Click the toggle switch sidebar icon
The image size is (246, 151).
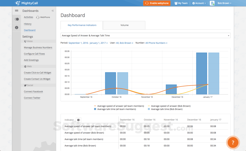click(x=17, y=19)
